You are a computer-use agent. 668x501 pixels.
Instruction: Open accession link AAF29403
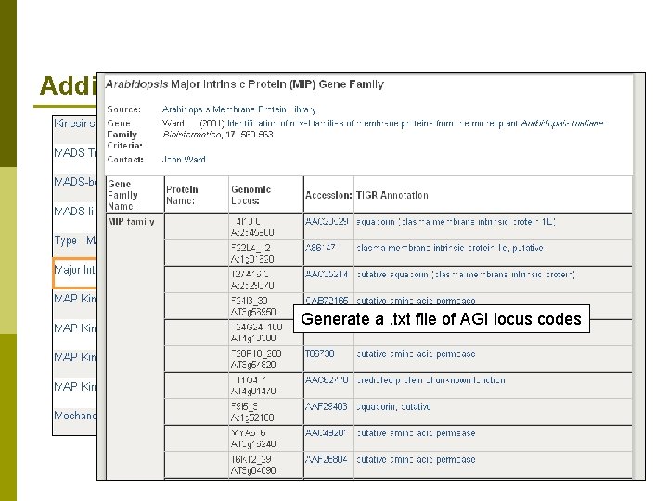point(327,407)
